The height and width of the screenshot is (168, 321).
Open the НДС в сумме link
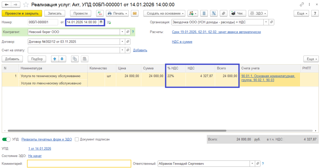182,42
